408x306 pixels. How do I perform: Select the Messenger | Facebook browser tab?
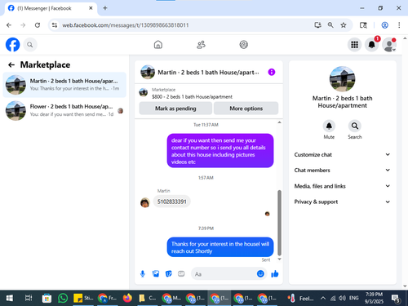pyautogui.click(x=51, y=8)
